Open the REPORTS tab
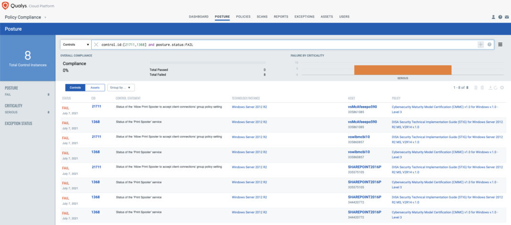Viewport: 511px width, 225px height. click(281, 17)
